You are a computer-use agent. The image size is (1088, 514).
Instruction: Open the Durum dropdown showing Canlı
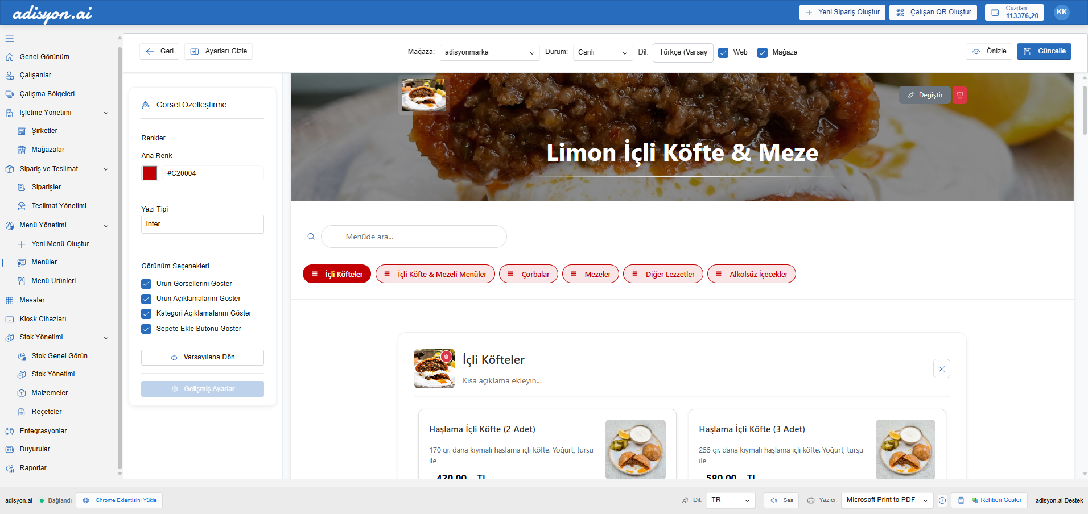(x=602, y=52)
